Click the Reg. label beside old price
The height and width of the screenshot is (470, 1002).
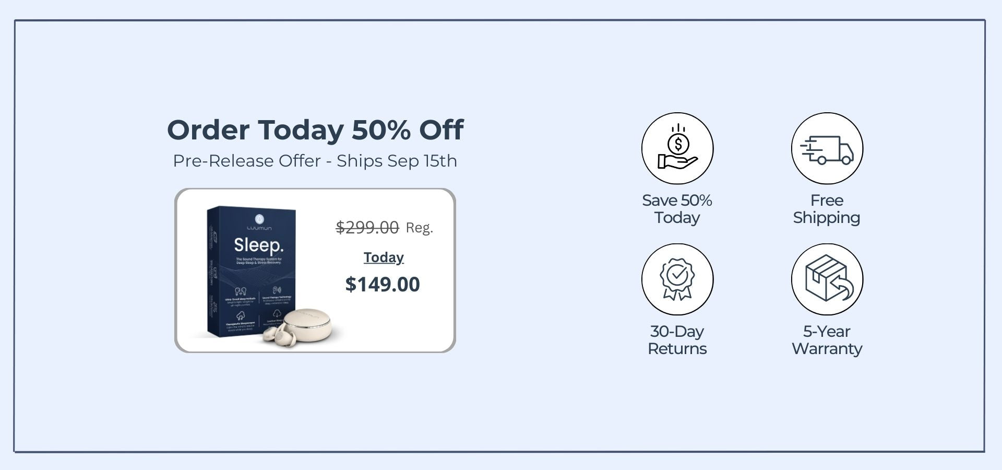click(x=420, y=228)
